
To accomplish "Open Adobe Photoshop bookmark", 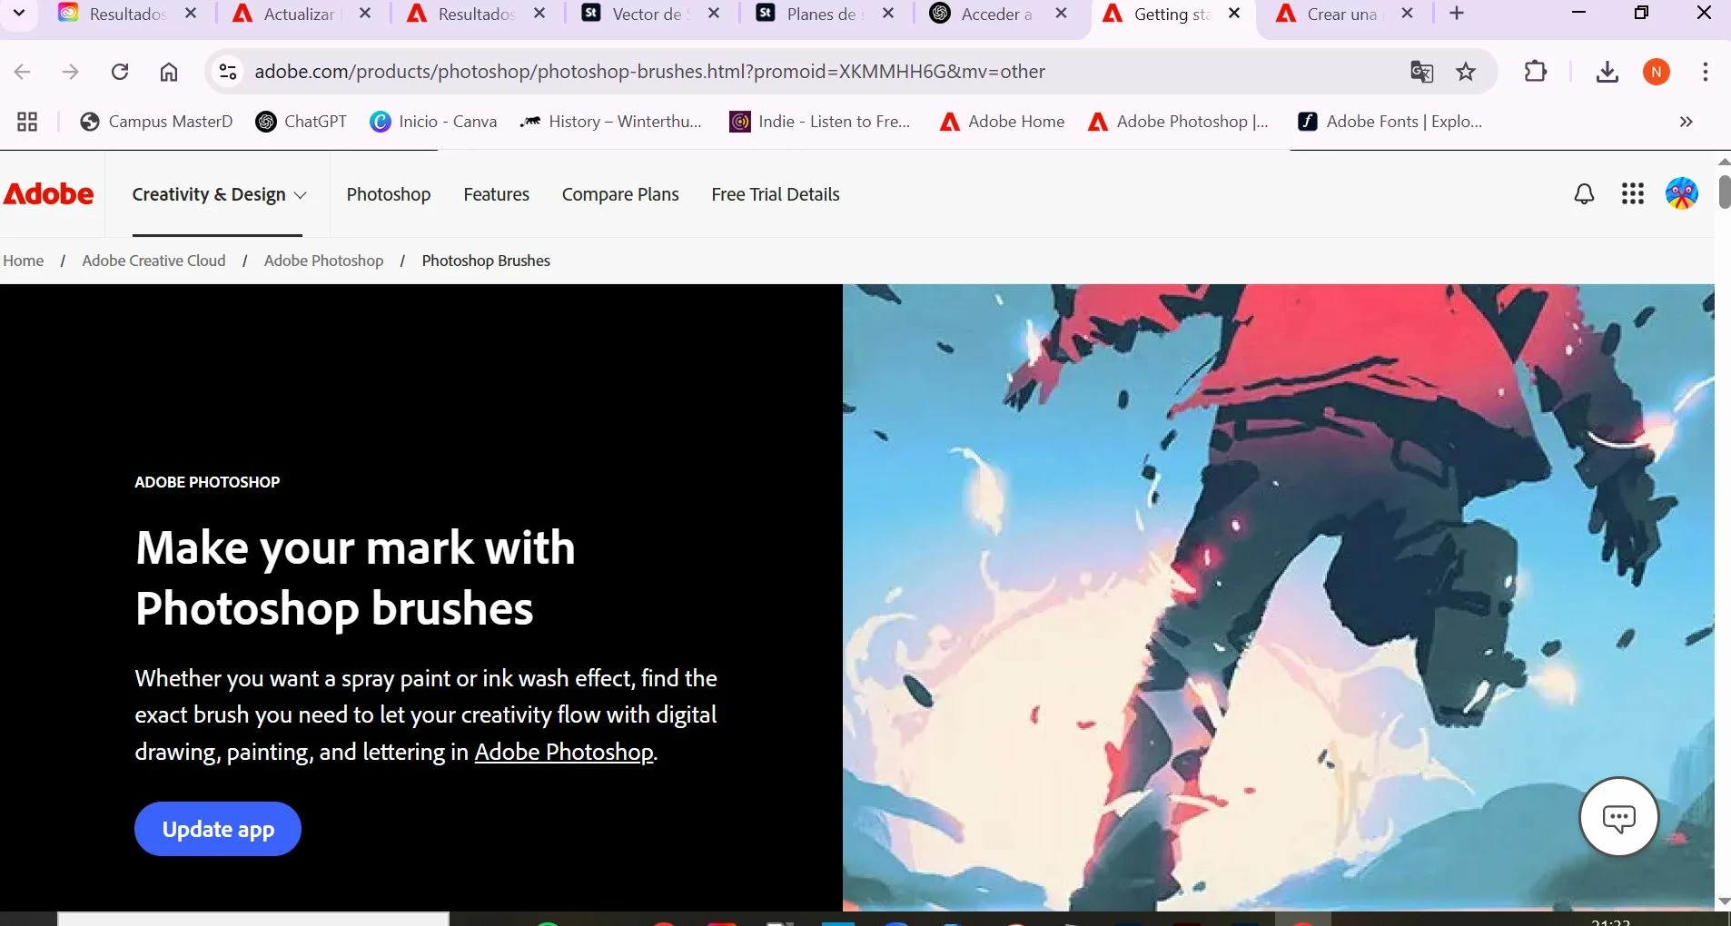I will point(1178,122).
